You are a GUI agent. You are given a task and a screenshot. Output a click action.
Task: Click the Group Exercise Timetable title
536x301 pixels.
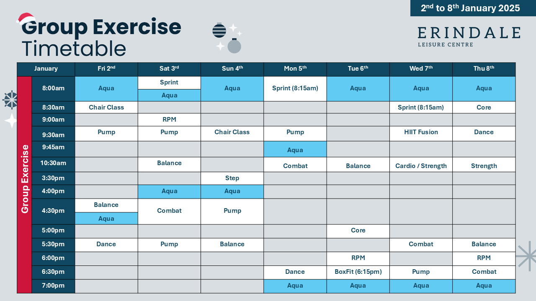click(101, 38)
